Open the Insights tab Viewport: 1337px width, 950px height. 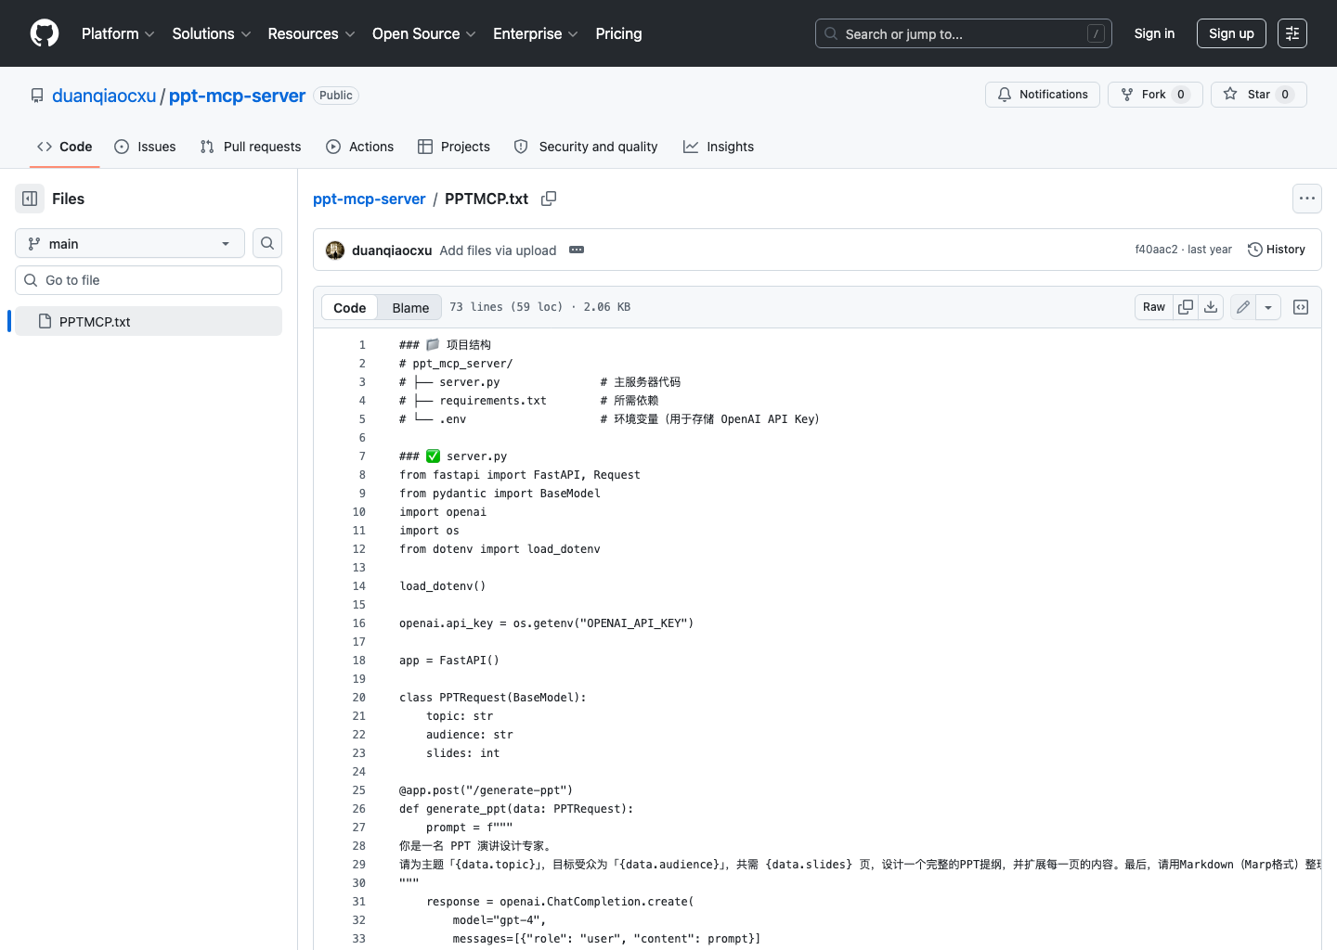[719, 147]
